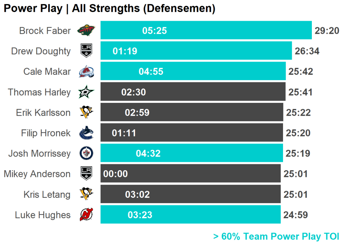Click the Brock Faber player name
This screenshot has height=245, width=343.
click(45, 31)
